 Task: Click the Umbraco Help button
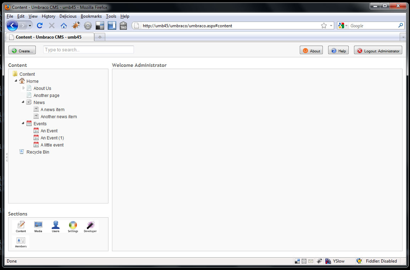(338, 50)
